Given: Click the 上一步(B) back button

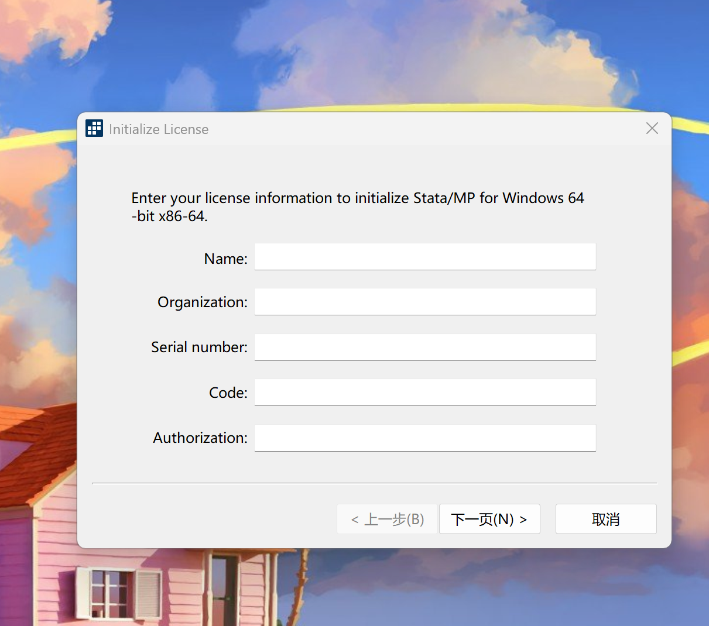Looking at the screenshot, I should point(387,519).
